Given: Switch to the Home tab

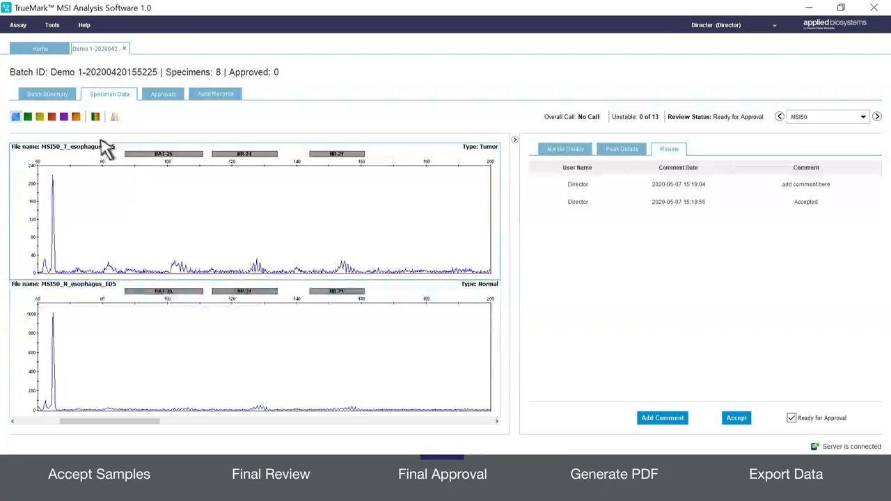Looking at the screenshot, I should click(40, 49).
